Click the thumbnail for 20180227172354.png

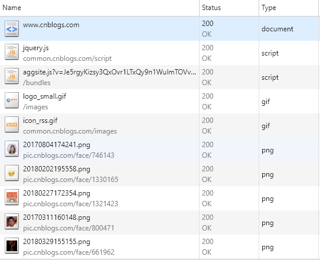(x=12, y=197)
